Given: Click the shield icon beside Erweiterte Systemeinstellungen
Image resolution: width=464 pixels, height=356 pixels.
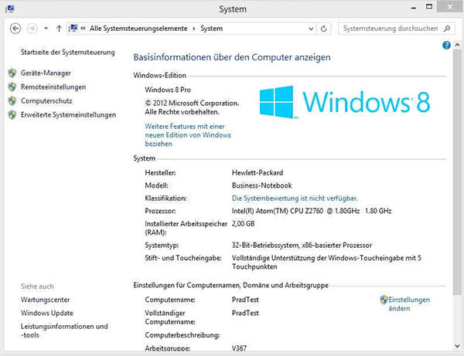Looking at the screenshot, I should click(x=12, y=114).
